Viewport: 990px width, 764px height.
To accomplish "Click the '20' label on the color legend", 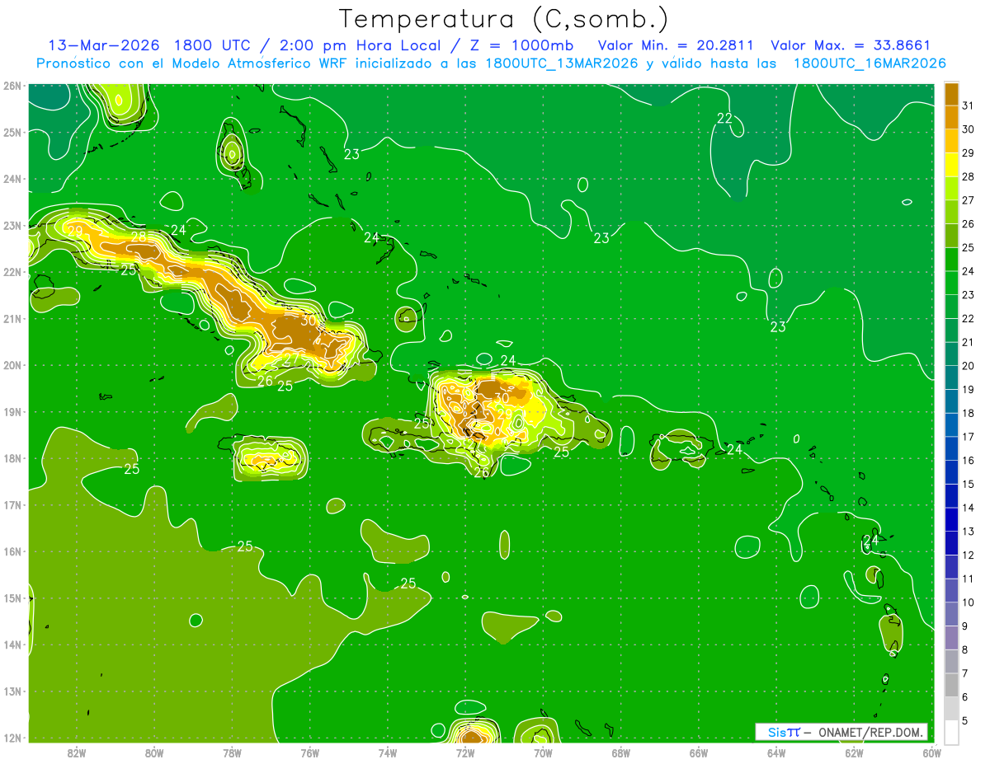I will [x=968, y=366].
